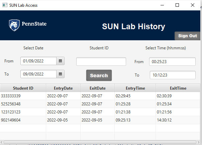
Task: Click entry time cell 01:25:28
Action: coord(135,104)
